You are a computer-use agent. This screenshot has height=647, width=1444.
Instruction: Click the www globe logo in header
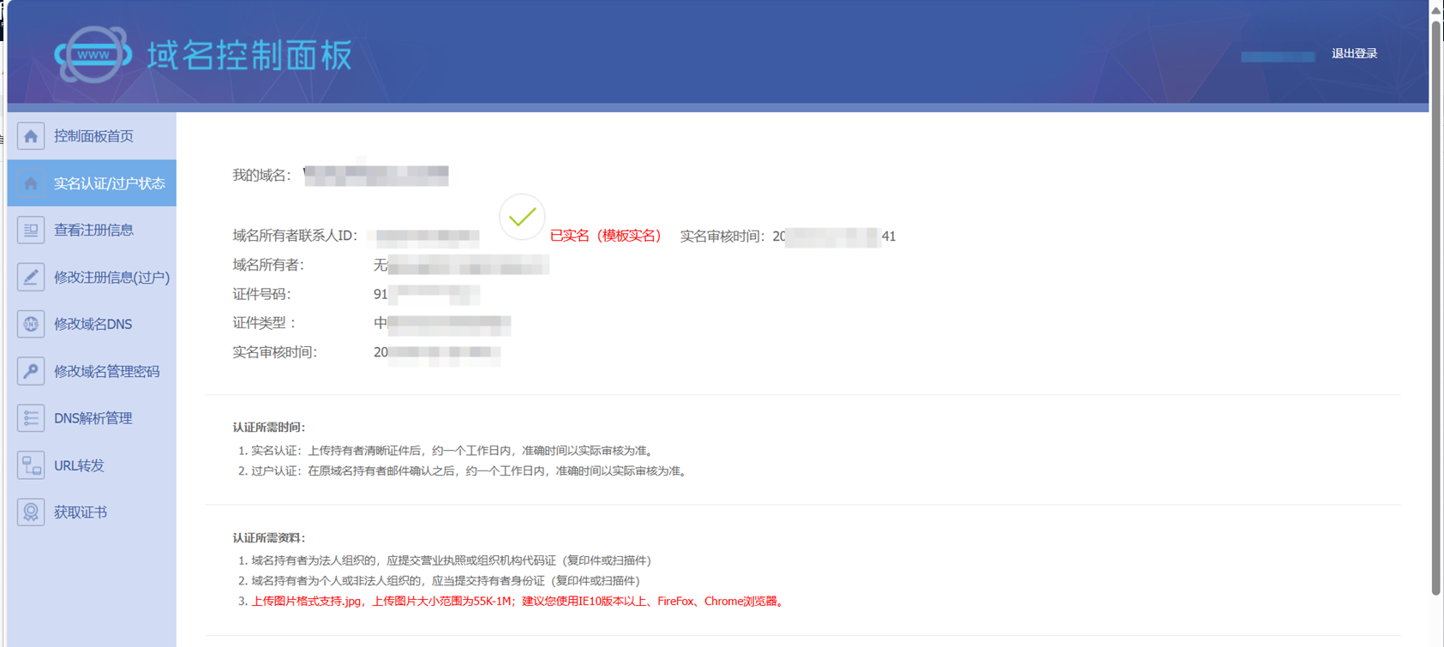click(x=93, y=54)
